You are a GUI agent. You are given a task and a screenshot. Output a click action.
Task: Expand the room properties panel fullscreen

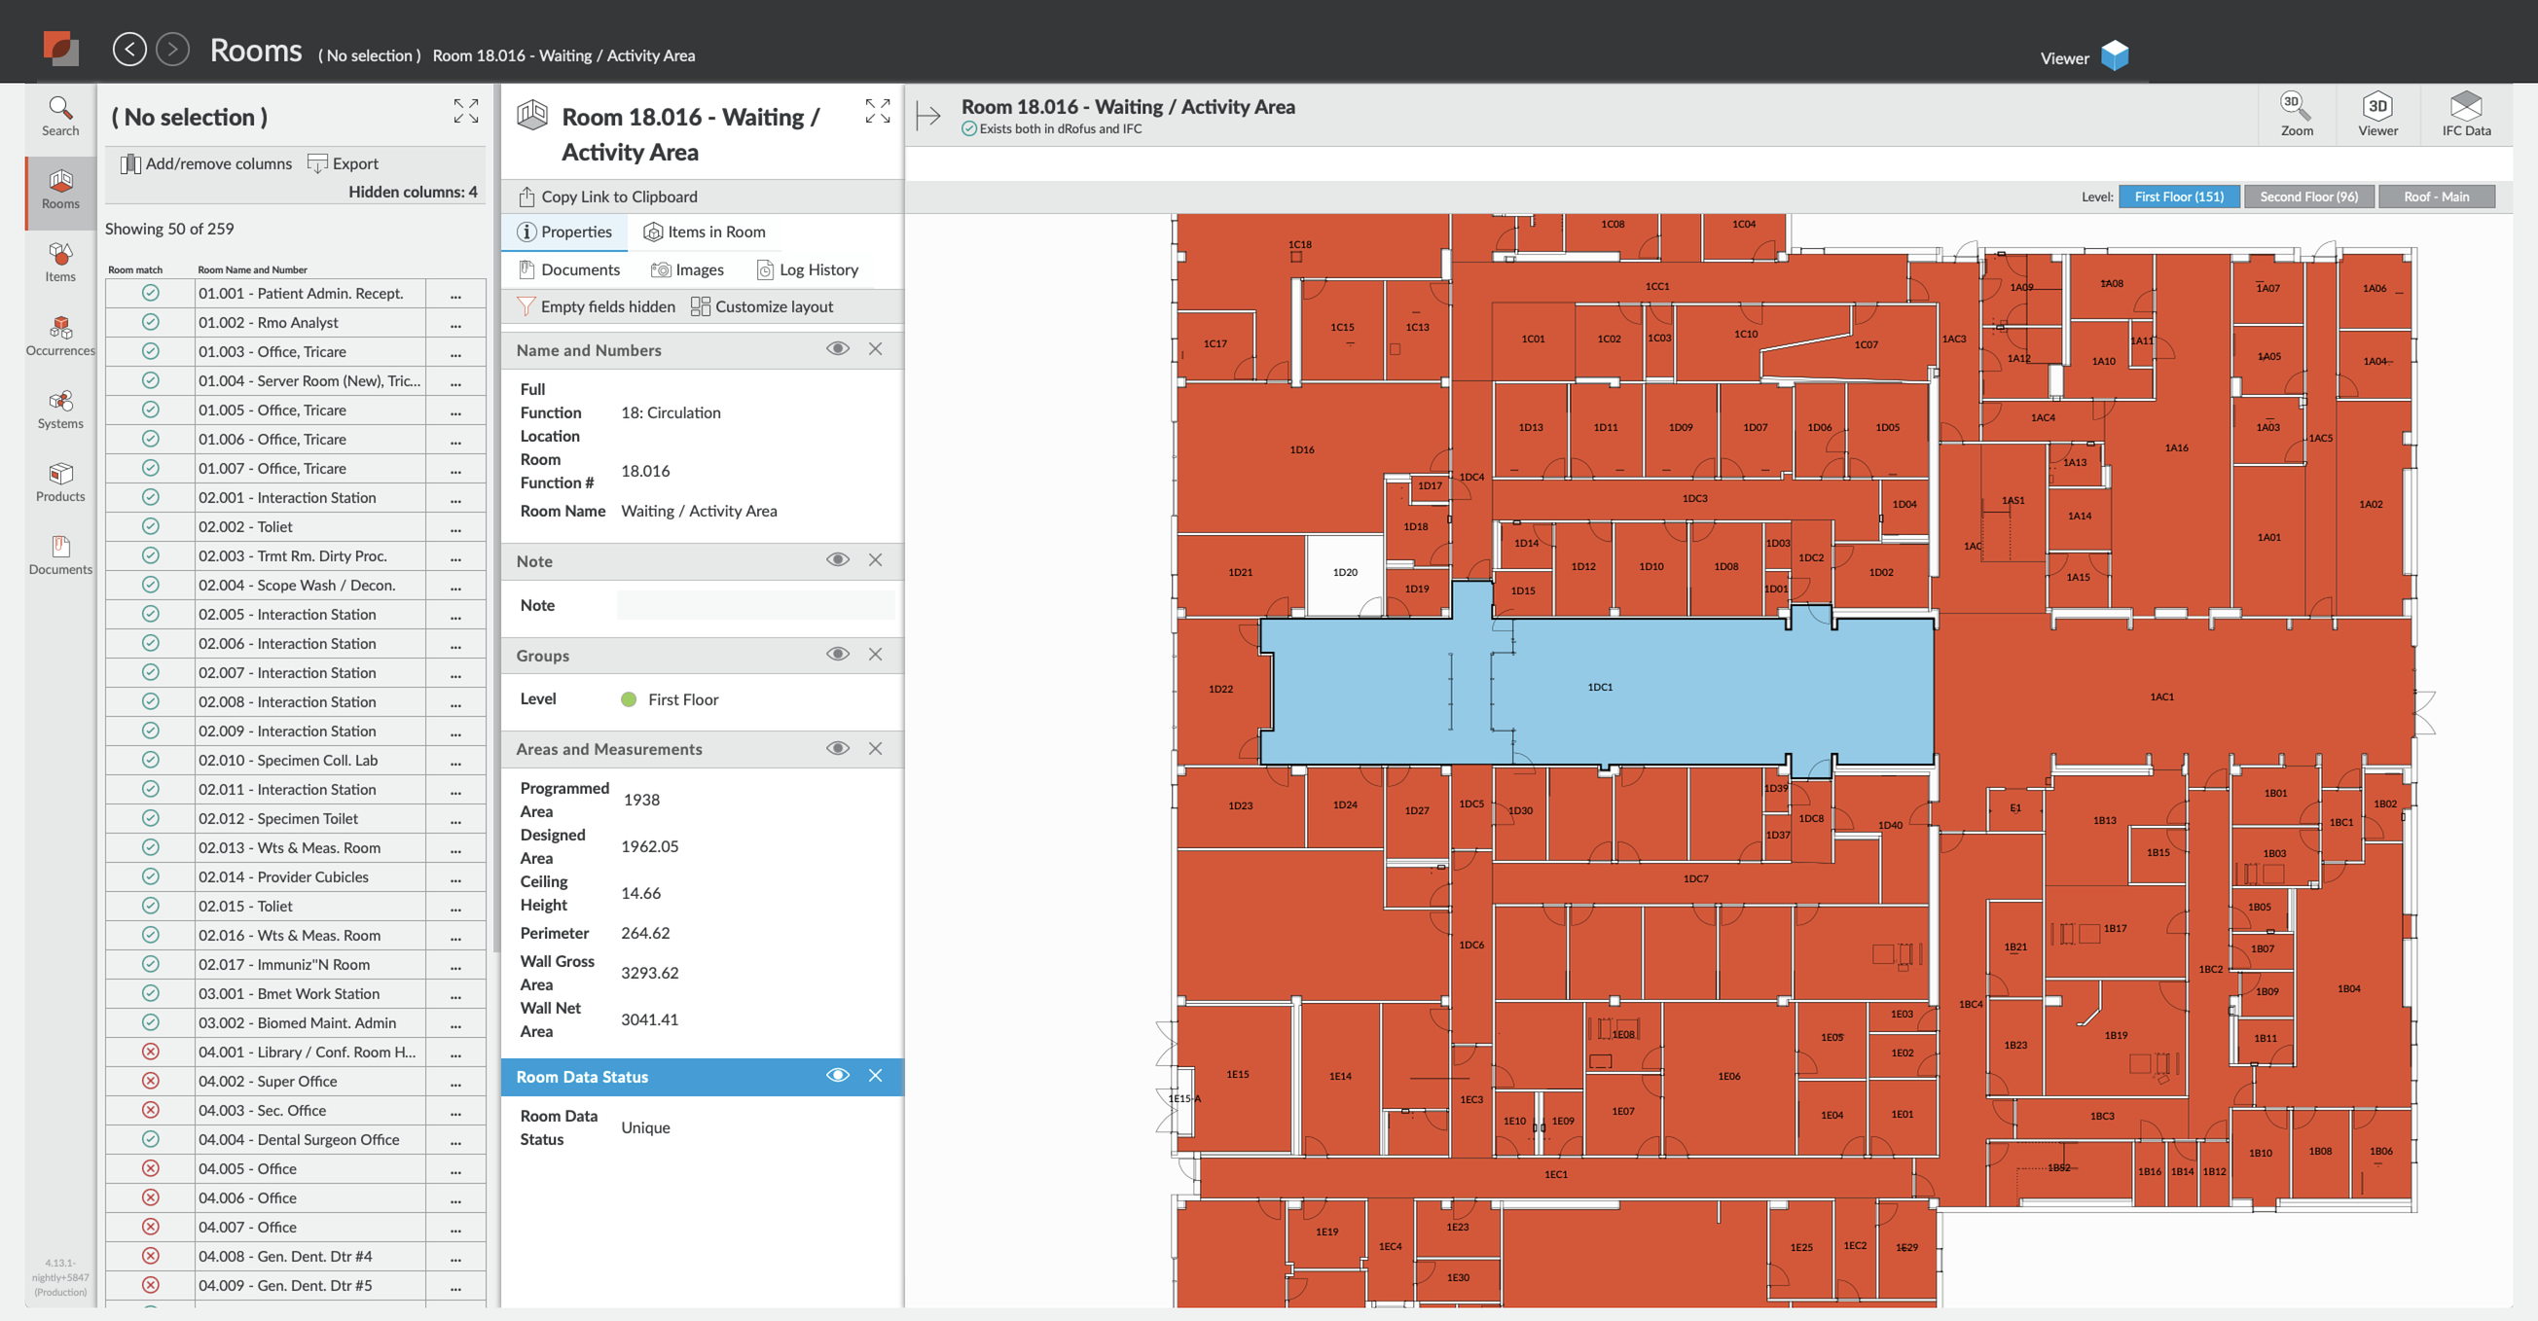click(876, 113)
